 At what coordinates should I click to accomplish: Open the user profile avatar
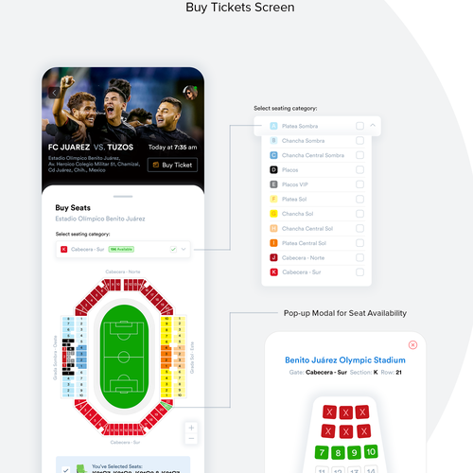190,93
